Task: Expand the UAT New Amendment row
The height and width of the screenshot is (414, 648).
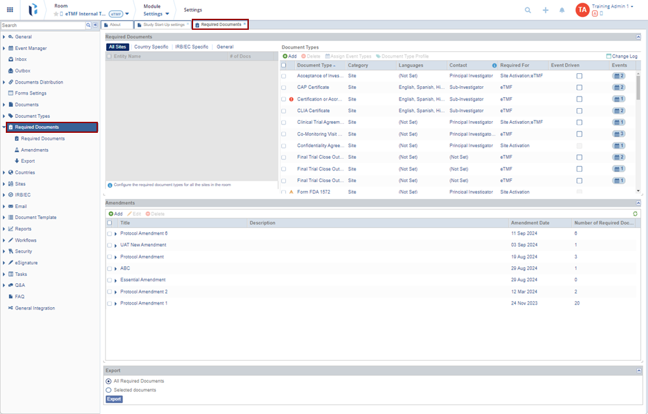Action: click(x=116, y=246)
